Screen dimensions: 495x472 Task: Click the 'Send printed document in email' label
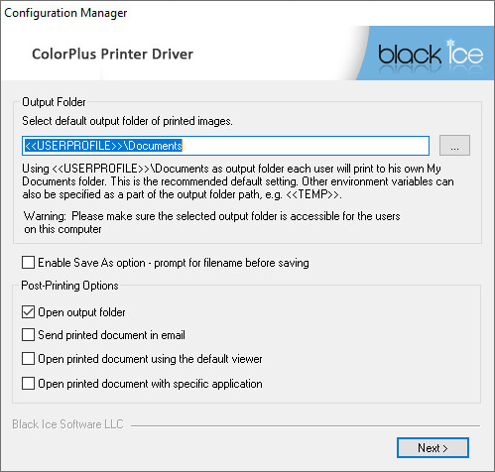point(111,335)
